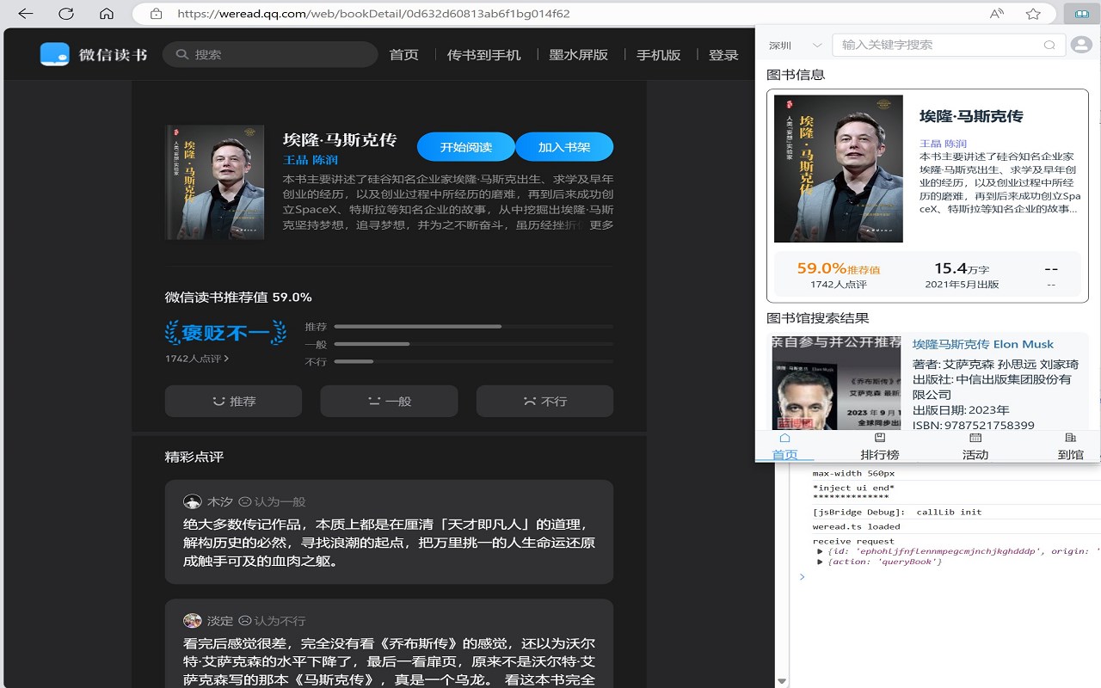This screenshot has height=688, width=1101.
Task: Click 微信读书推荐值 59.0% heading
Action: click(238, 297)
